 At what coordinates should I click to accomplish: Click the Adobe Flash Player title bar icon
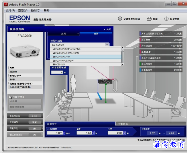(6, 5)
